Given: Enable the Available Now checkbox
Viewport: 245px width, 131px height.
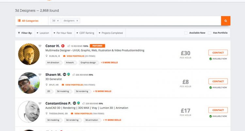Looking at the screenshot, I should point(186,33).
